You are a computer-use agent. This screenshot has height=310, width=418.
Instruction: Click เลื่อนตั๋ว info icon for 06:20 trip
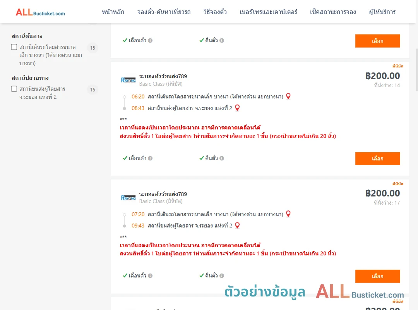coord(150,158)
